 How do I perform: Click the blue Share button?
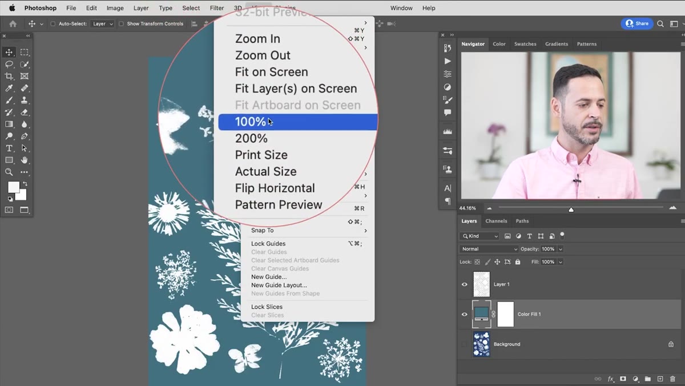[637, 24]
